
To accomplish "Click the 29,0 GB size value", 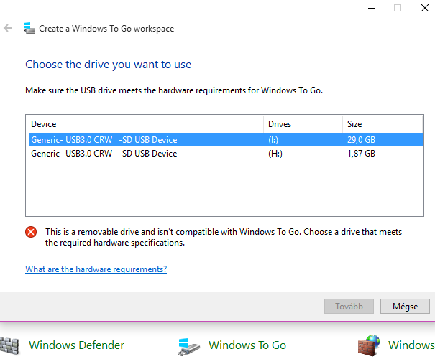I will (361, 140).
